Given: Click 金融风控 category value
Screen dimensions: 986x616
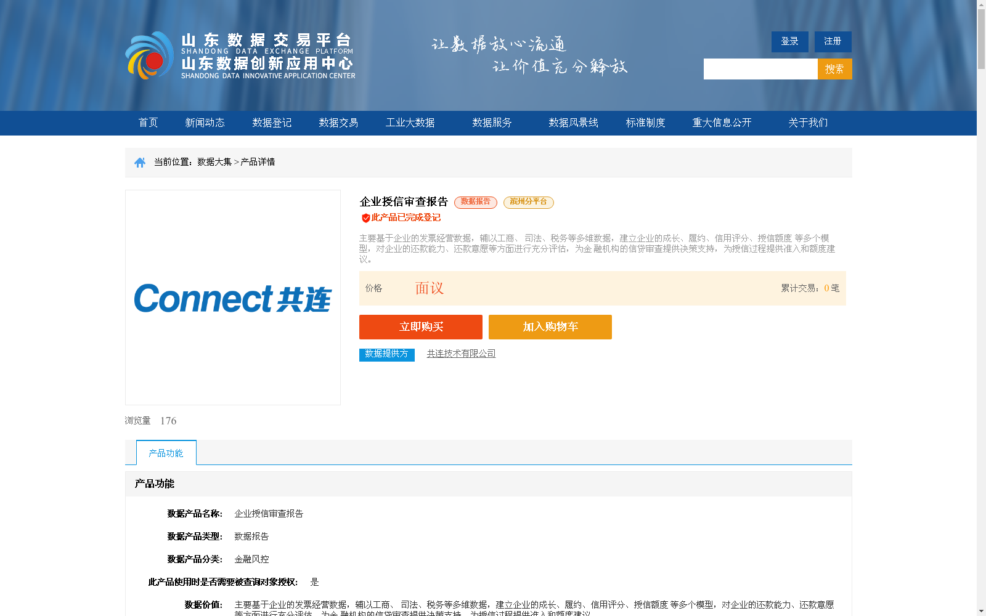Looking at the screenshot, I should 251,559.
